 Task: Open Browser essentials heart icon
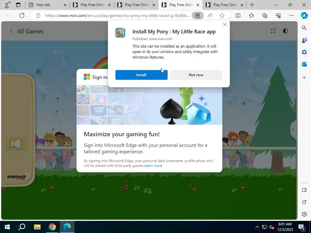point(278,15)
